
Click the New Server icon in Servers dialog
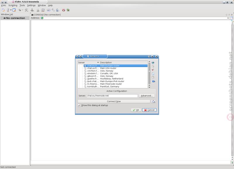tap(153, 66)
